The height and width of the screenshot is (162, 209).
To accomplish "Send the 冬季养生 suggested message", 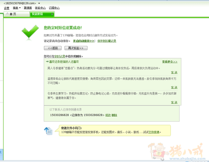I will click(x=174, y=102).
